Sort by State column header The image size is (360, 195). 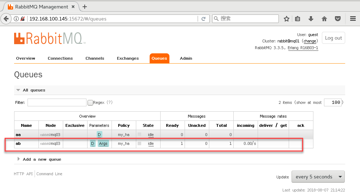tap(148, 125)
